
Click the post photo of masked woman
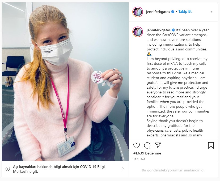pos(65,82)
